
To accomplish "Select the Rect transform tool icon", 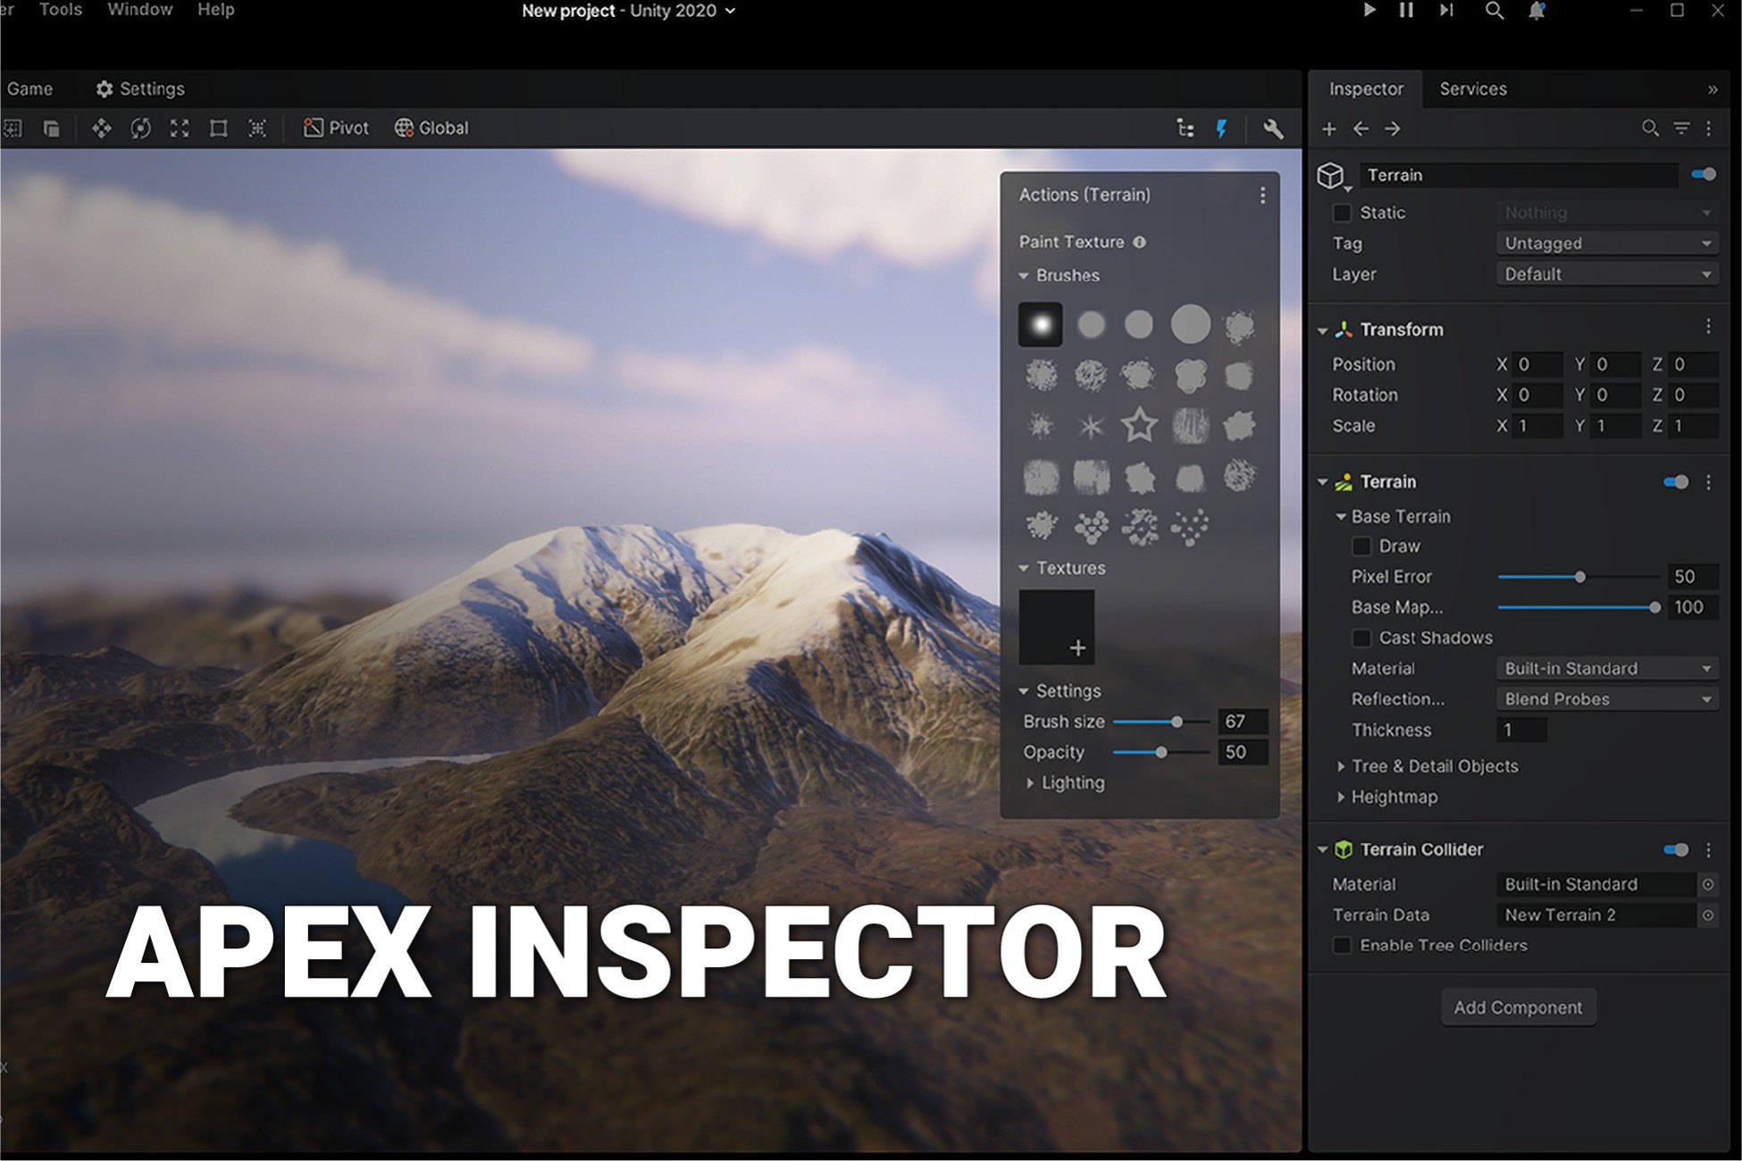I will tap(218, 129).
